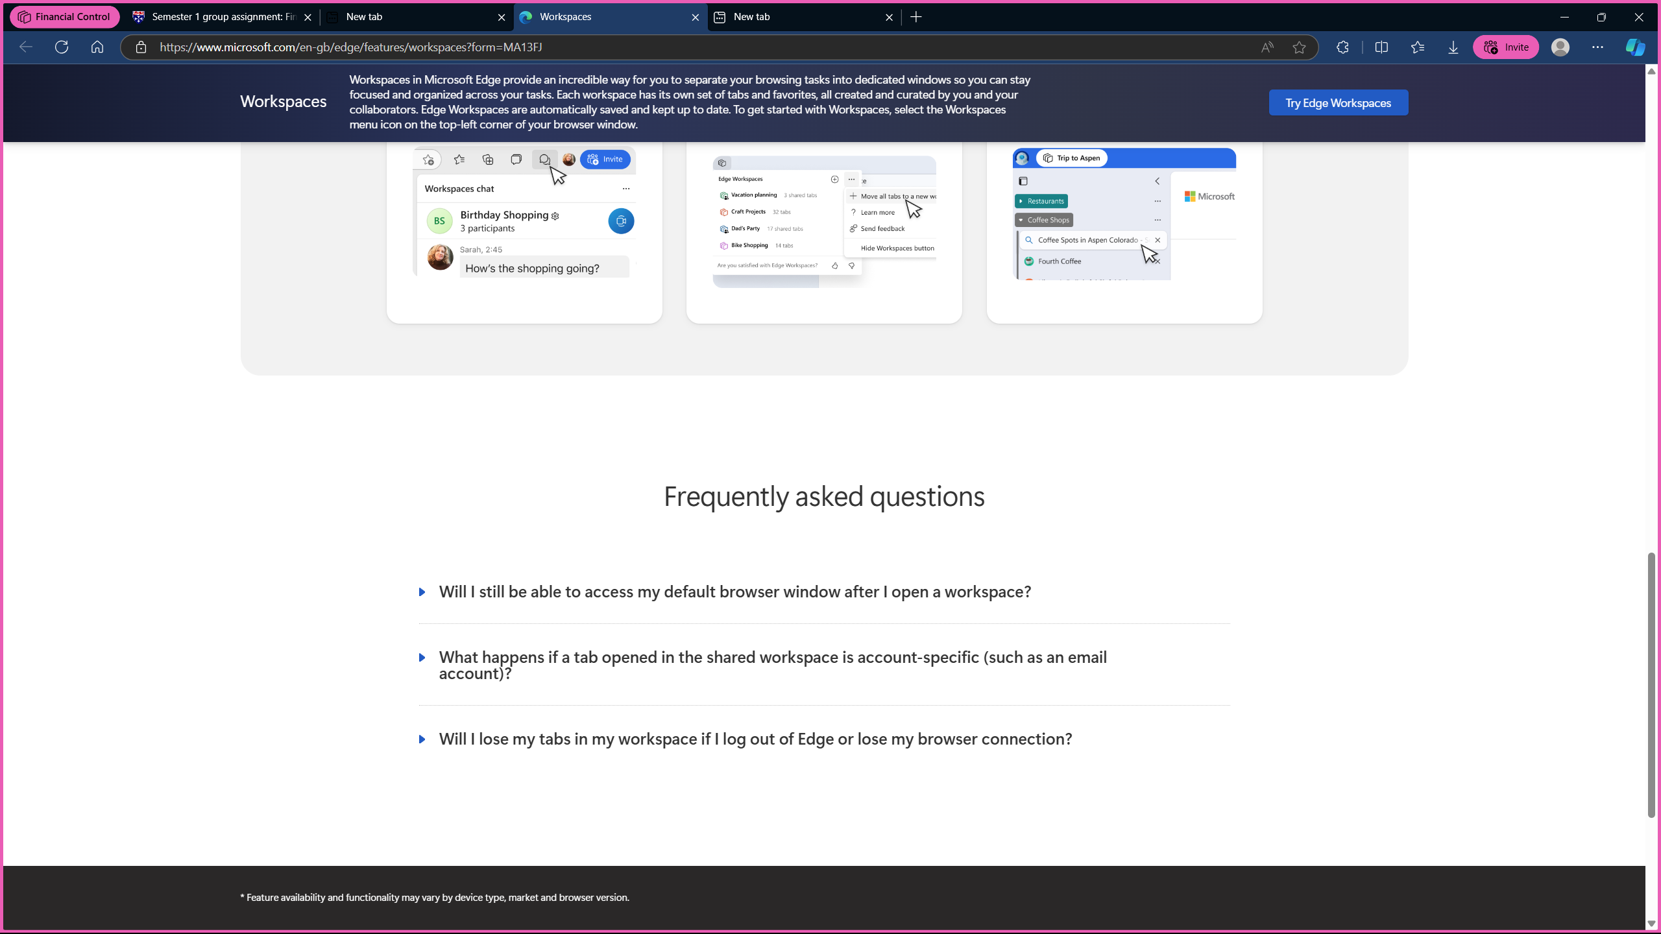Click the feature availability footnote text
The width and height of the screenshot is (1661, 934).
[435, 897]
